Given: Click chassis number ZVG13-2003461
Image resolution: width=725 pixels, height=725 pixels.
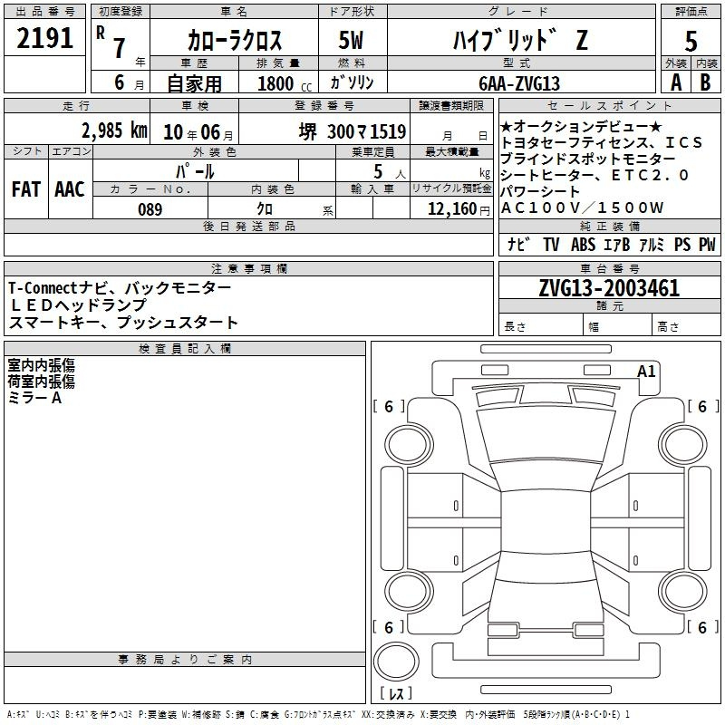Looking at the screenshot, I should click(609, 289).
